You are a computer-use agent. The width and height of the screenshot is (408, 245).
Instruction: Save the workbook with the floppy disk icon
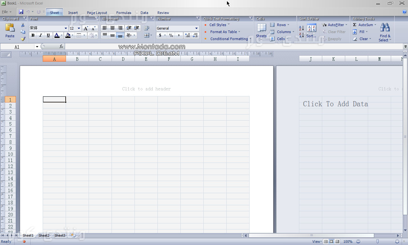pyautogui.click(x=21, y=12)
